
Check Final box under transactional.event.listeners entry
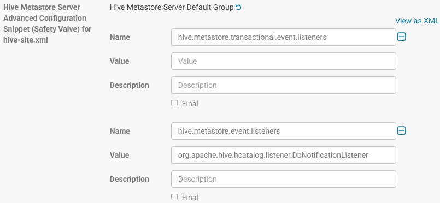[x=174, y=103]
